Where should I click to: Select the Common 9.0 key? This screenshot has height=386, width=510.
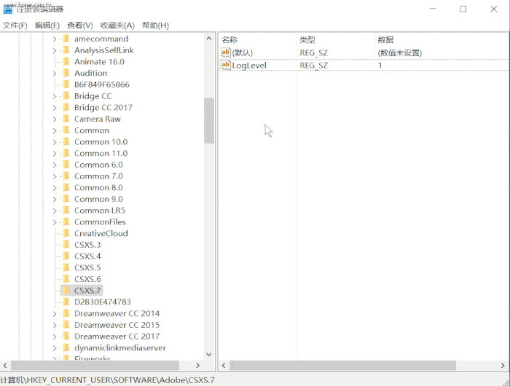tap(98, 199)
